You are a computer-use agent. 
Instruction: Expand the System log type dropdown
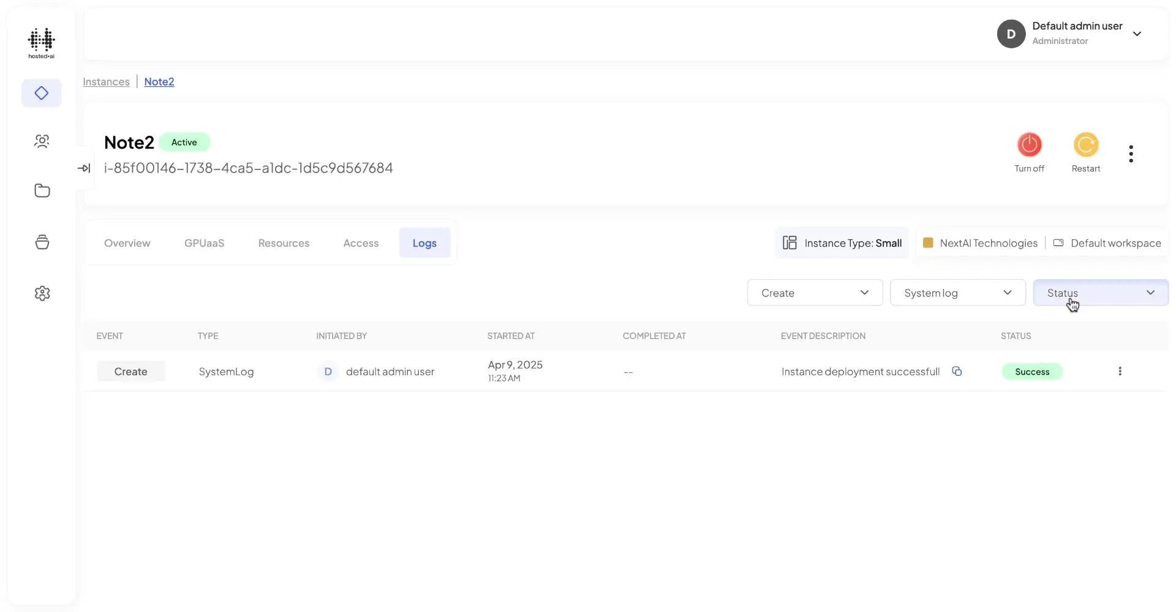click(x=958, y=293)
